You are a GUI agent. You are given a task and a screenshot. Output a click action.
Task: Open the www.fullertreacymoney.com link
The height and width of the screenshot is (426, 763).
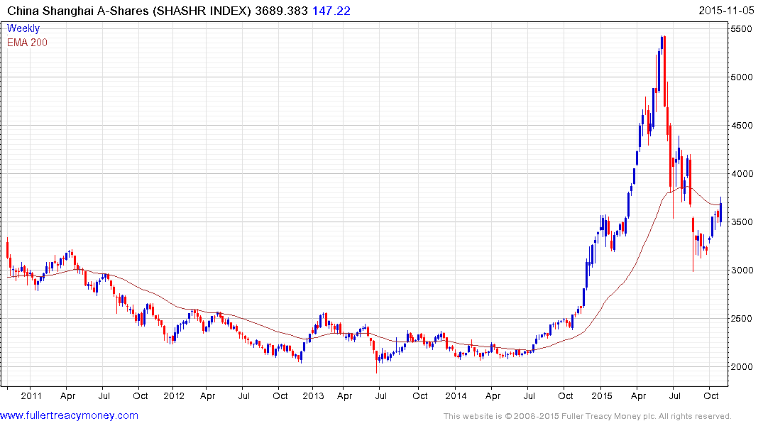(69, 415)
